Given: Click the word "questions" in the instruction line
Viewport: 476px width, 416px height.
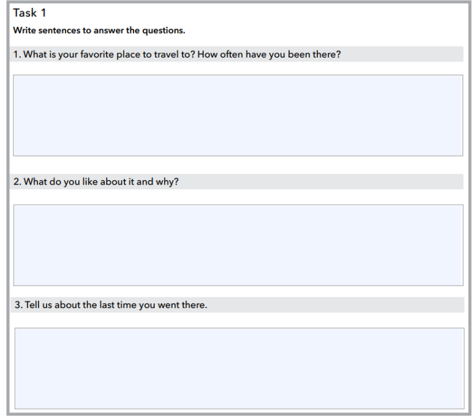Looking at the screenshot, I should (165, 30).
